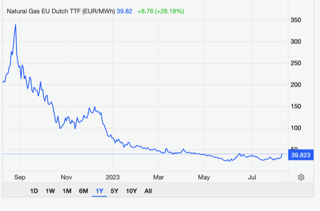Click the 2023 label on time axis
The width and height of the screenshot is (320, 211).
pyautogui.click(x=112, y=177)
